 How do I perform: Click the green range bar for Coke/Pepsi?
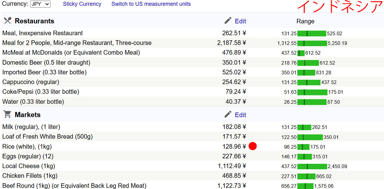point(312,92)
